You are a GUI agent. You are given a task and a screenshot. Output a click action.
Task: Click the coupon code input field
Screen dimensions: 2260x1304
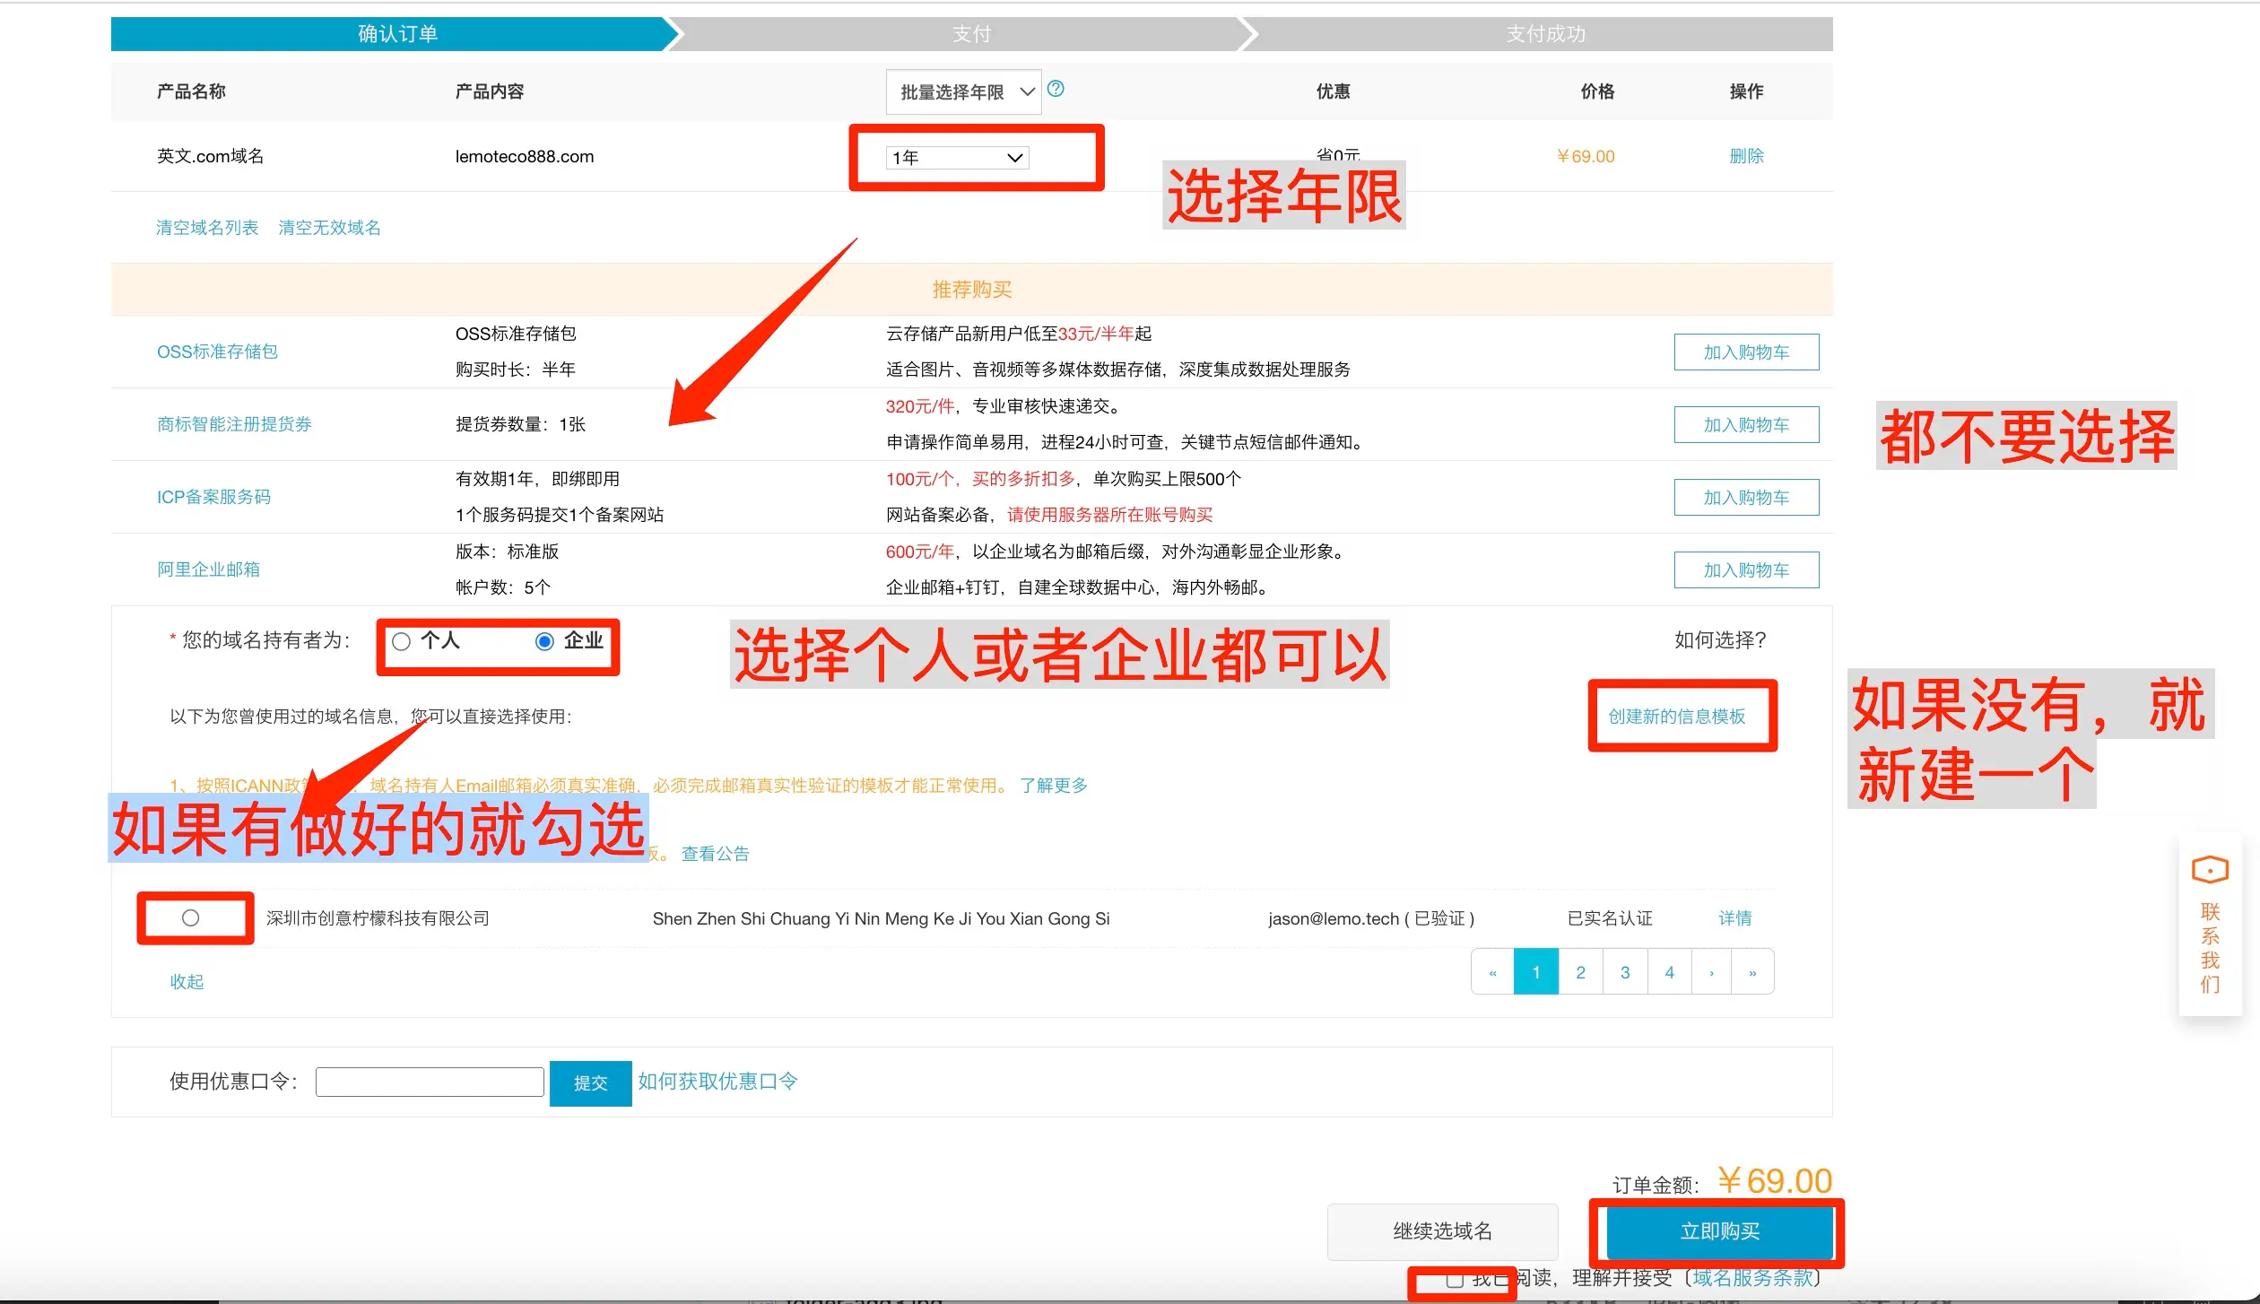[430, 1082]
